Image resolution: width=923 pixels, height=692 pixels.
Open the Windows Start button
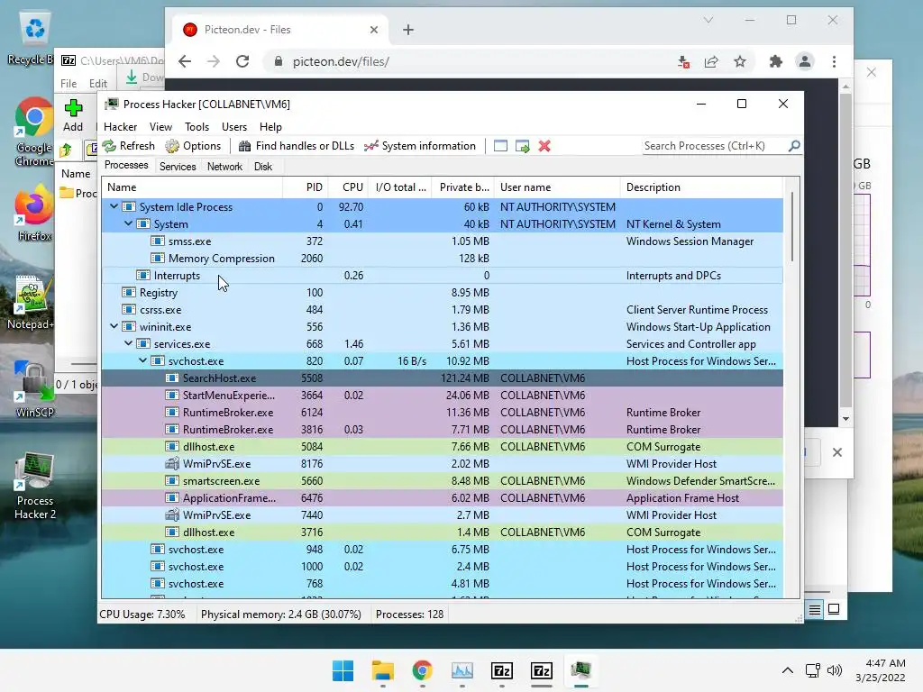click(343, 670)
